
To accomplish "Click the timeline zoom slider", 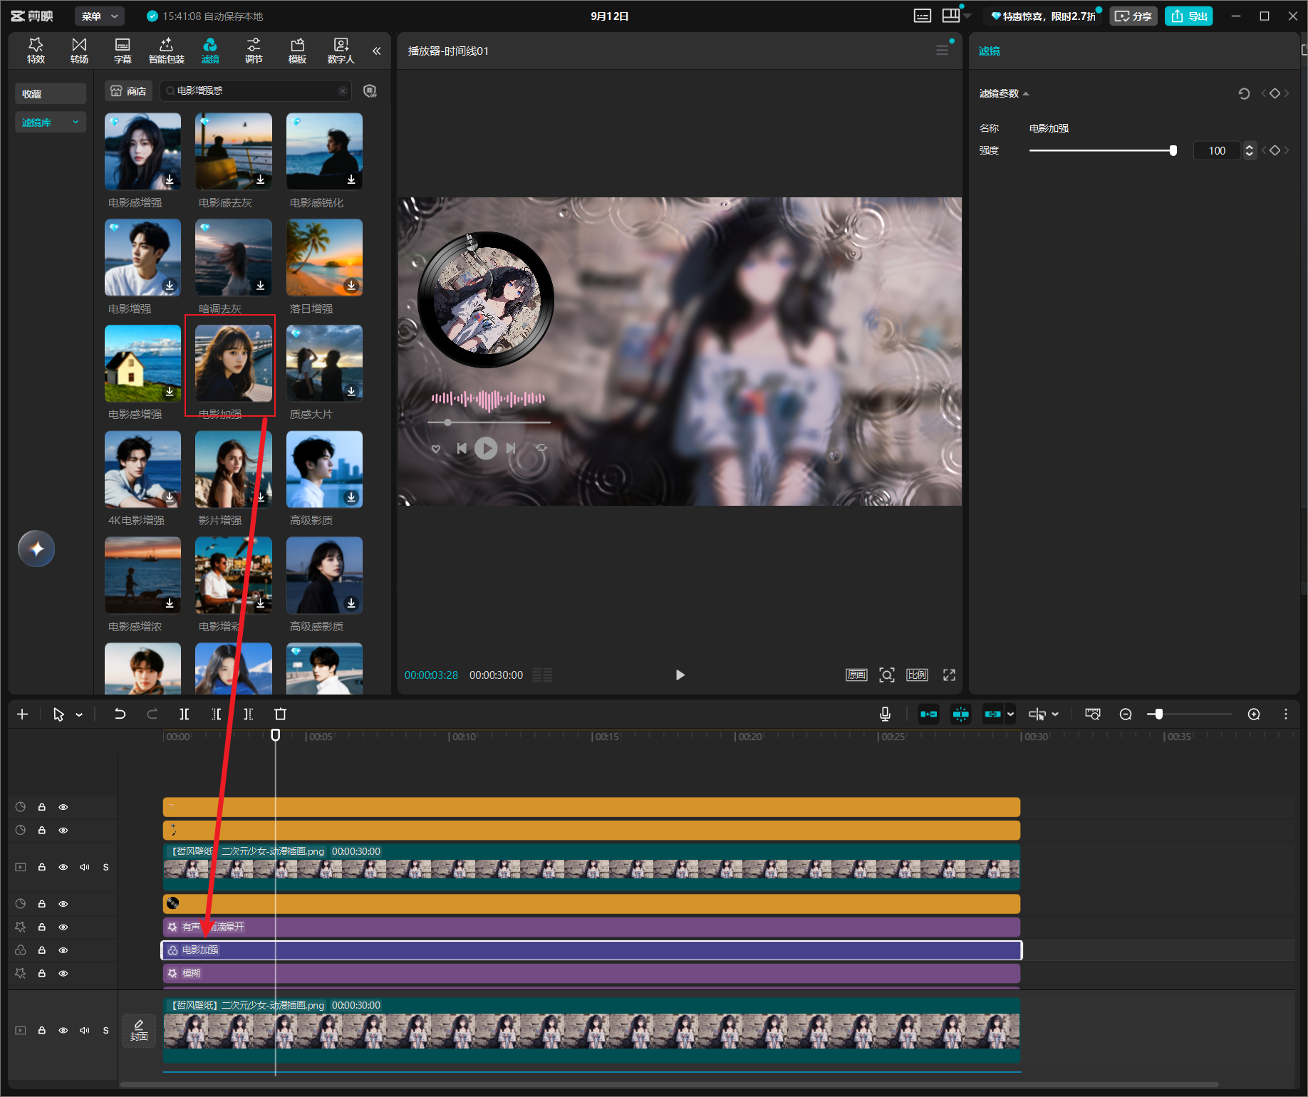I will tap(1190, 714).
